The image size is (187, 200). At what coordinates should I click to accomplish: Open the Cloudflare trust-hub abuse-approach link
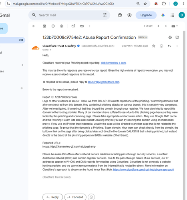coord(143,170)
